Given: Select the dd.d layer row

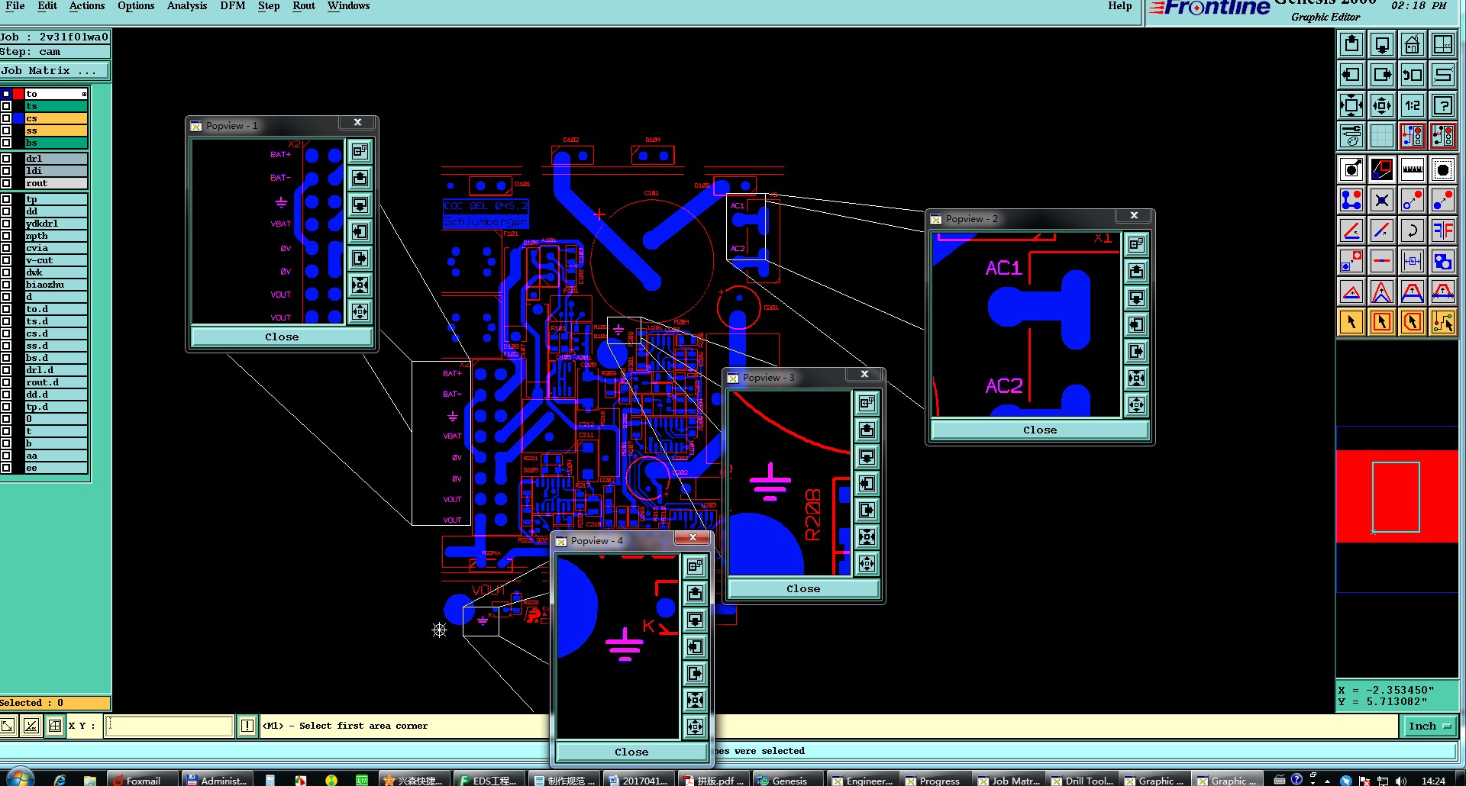Looking at the screenshot, I should pyautogui.click(x=56, y=395).
